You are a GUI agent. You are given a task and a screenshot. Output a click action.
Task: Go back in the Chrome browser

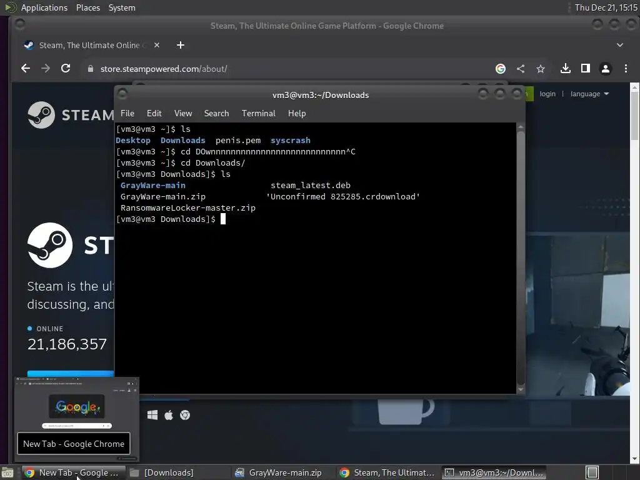(25, 69)
